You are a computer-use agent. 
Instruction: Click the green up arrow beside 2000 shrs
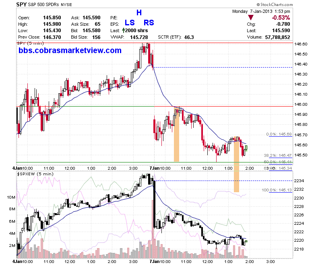[x=123, y=31]
